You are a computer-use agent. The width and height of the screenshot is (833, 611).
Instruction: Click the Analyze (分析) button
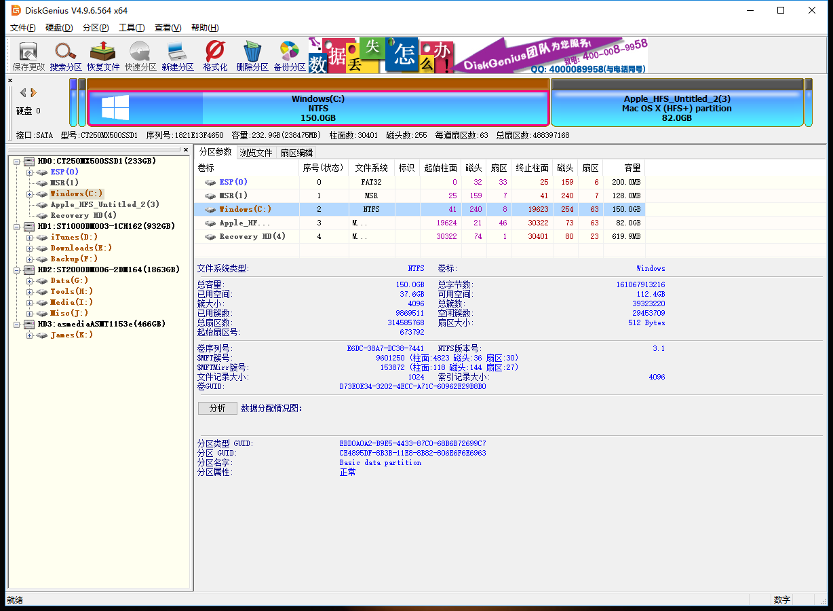coord(218,408)
